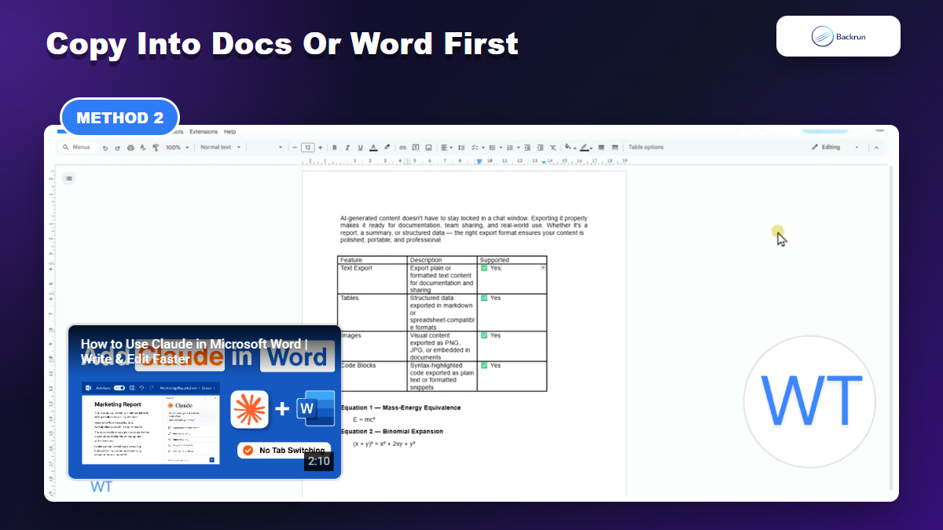Decrease font size with minus button
Viewport: 943px width, 530px height.
(294, 148)
